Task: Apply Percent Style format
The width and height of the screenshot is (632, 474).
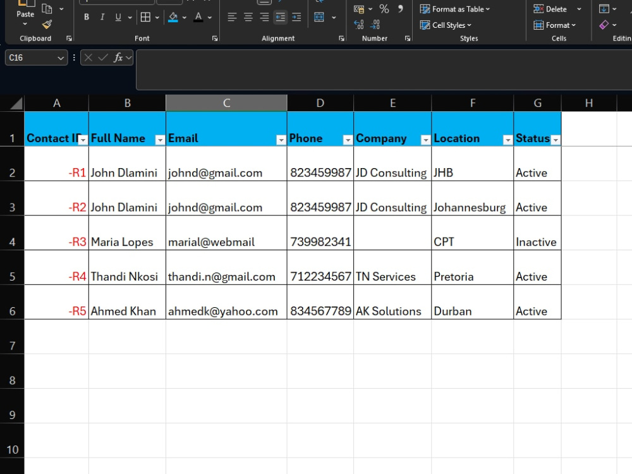Action: 384,9
